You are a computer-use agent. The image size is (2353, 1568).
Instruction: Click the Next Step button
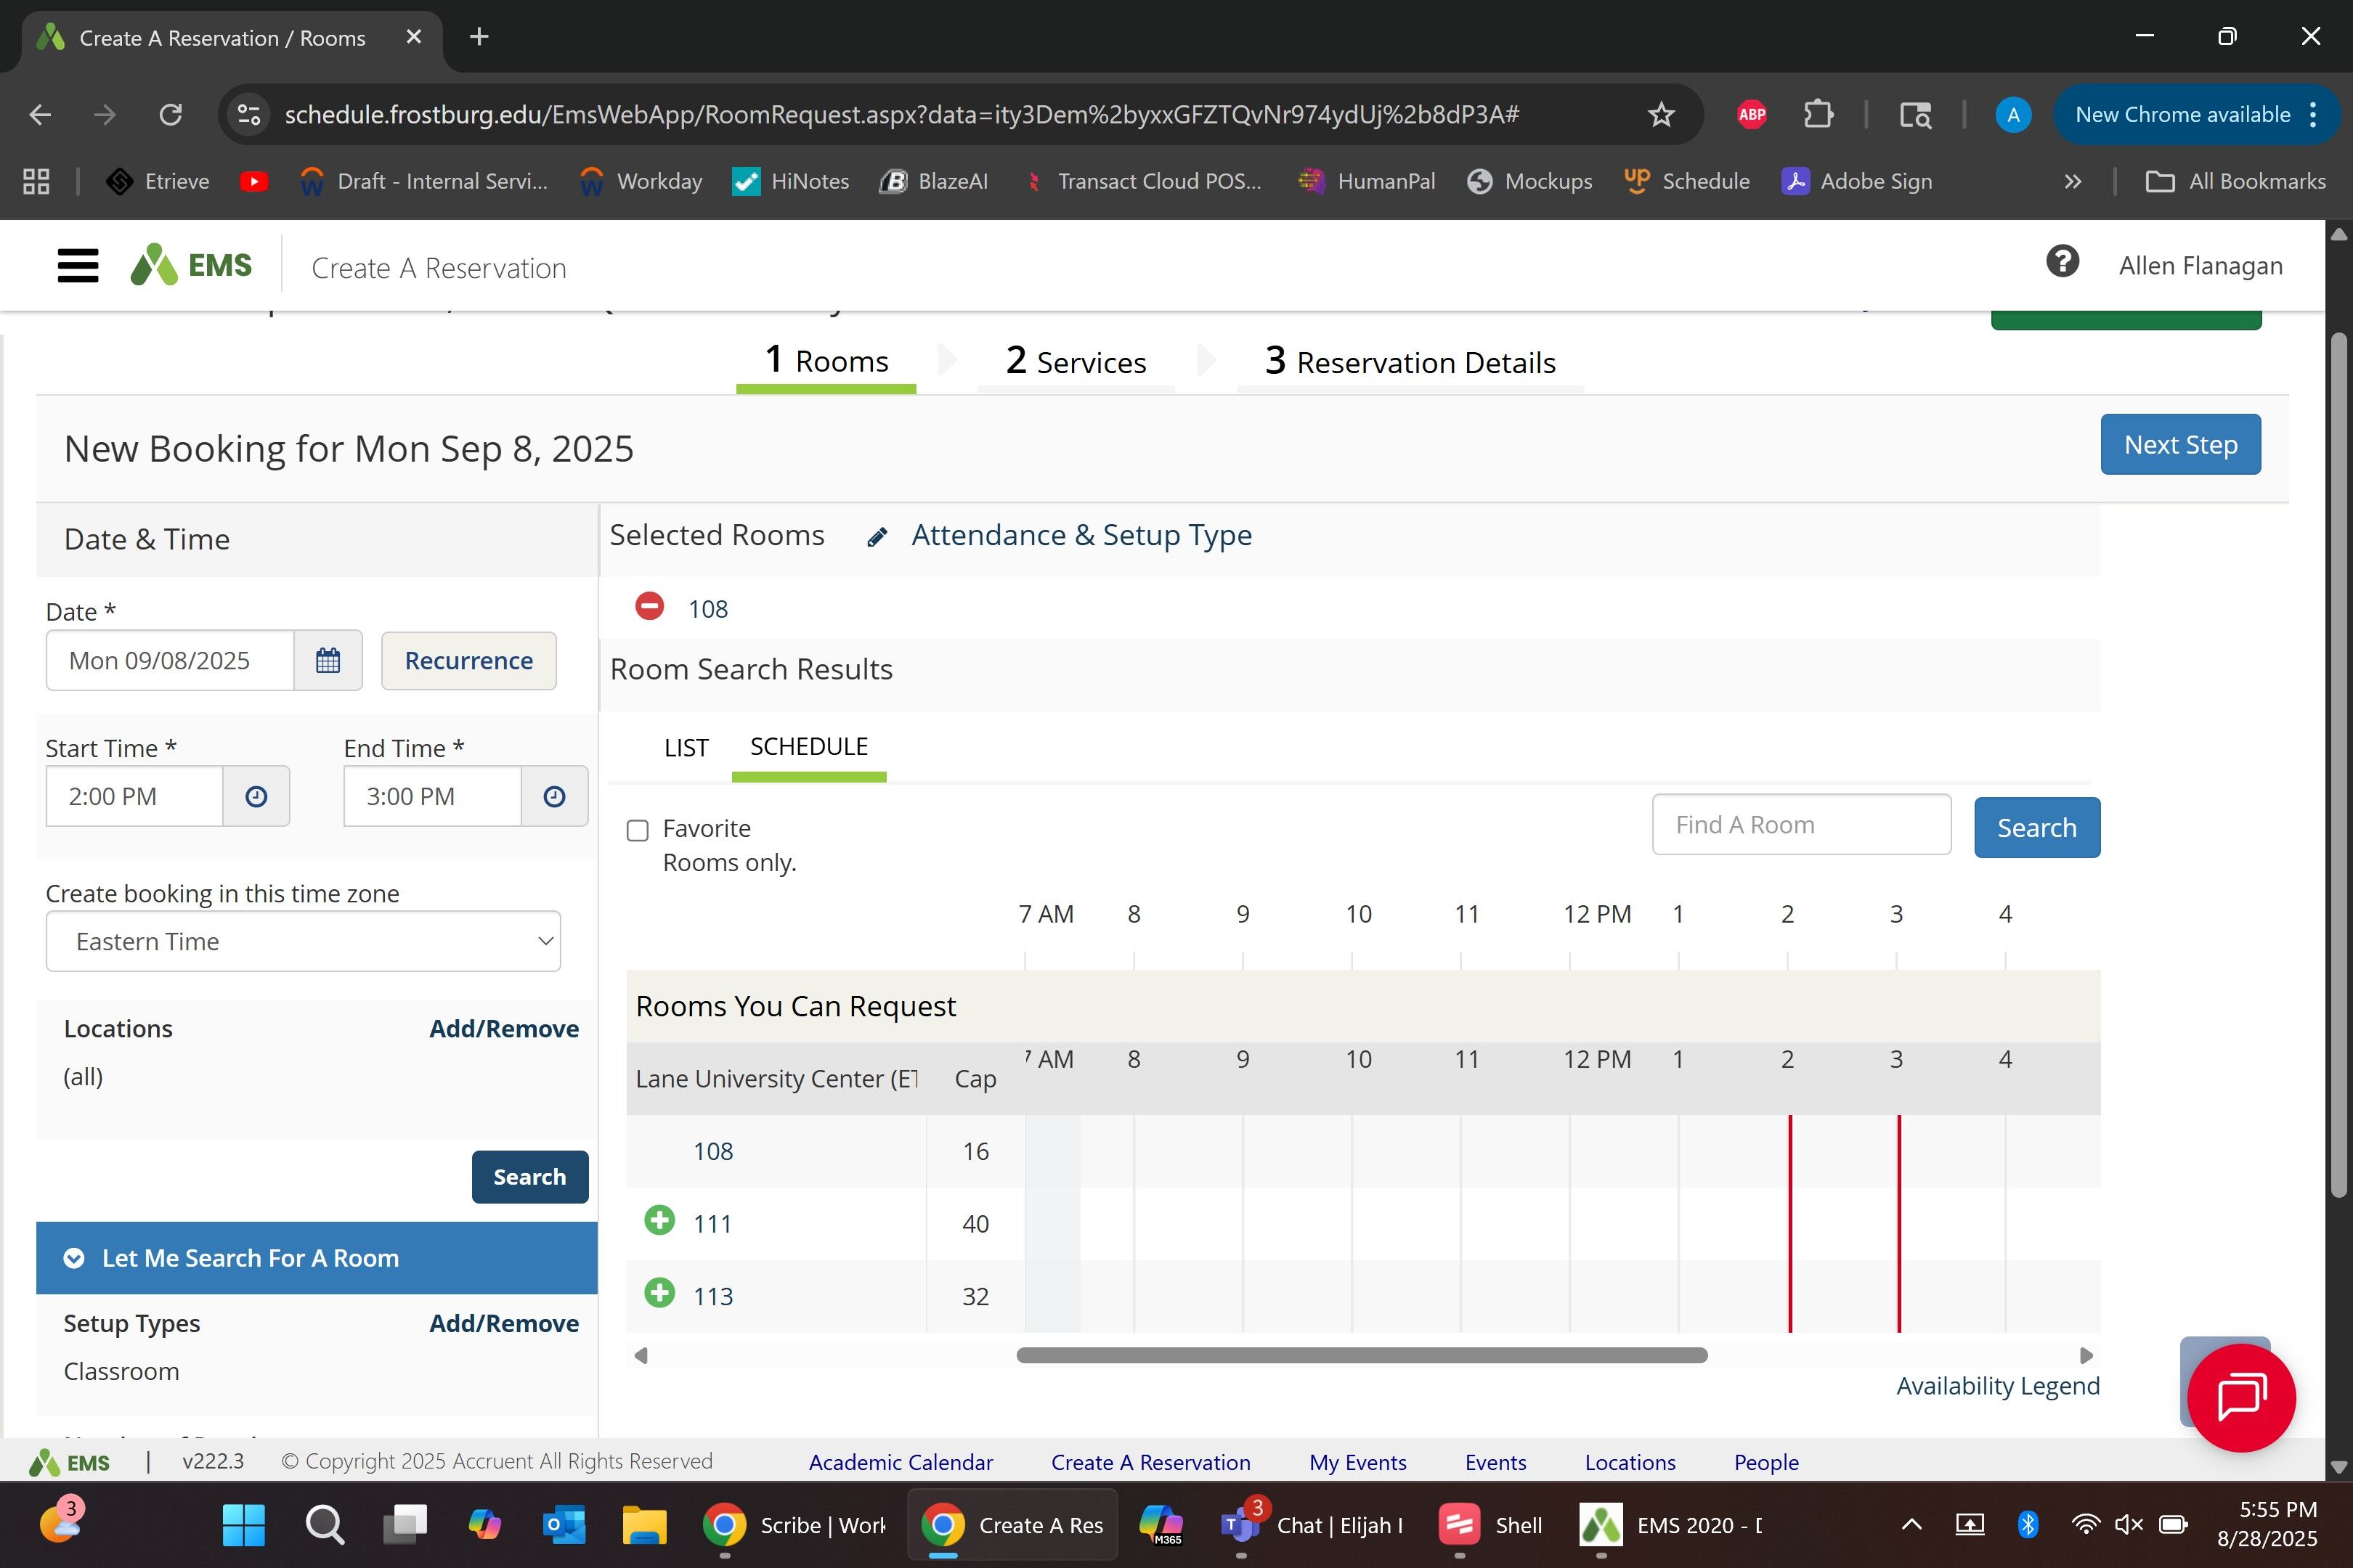pyautogui.click(x=2180, y=444)
